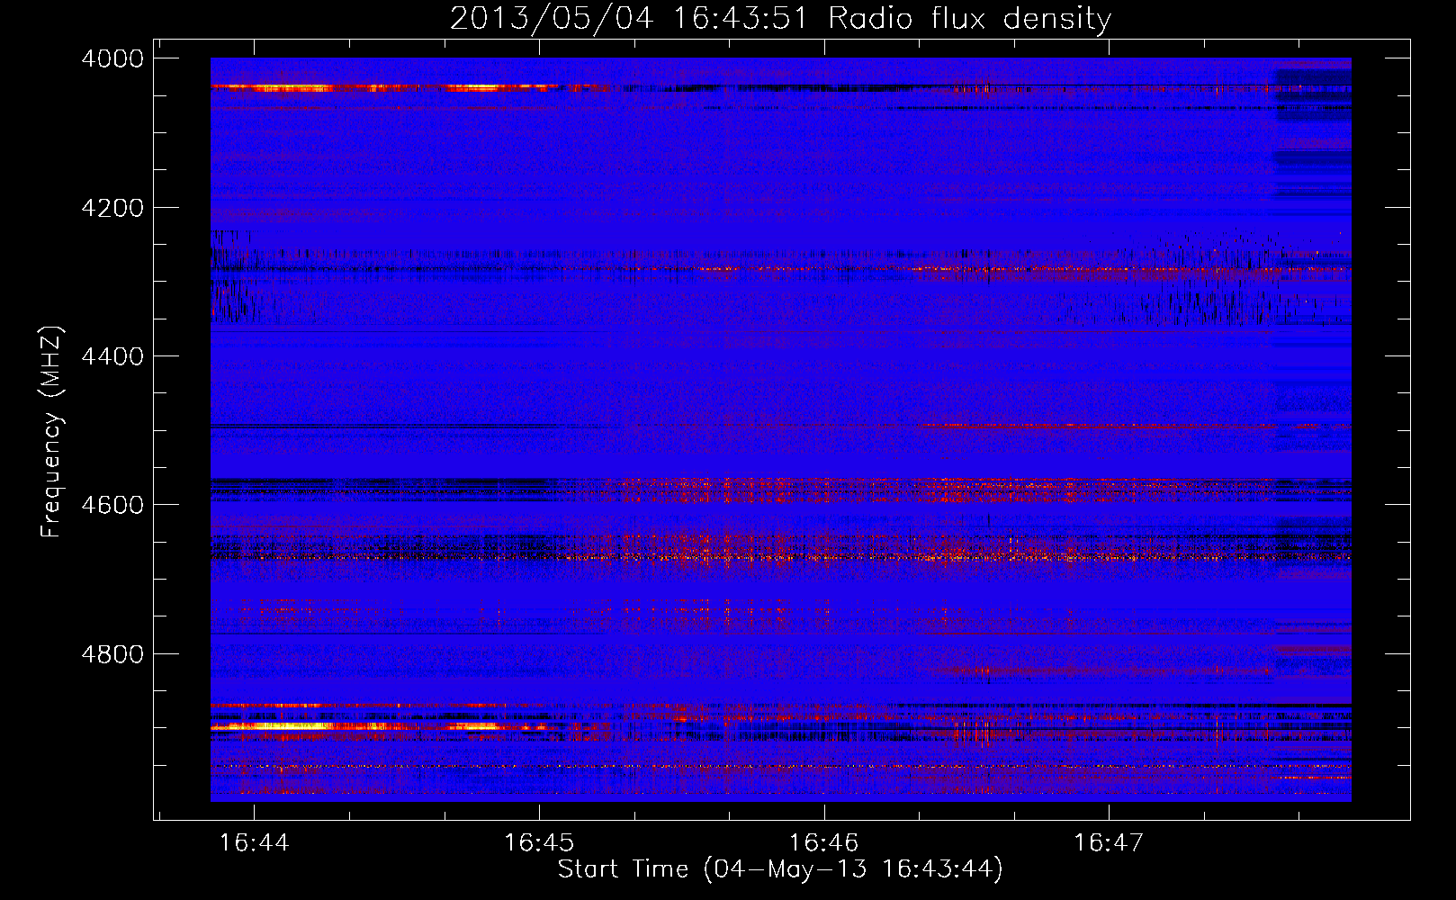
Task: Click the 4200 frequency axis label
Action: pyautogui.click(x=112, y=207)
